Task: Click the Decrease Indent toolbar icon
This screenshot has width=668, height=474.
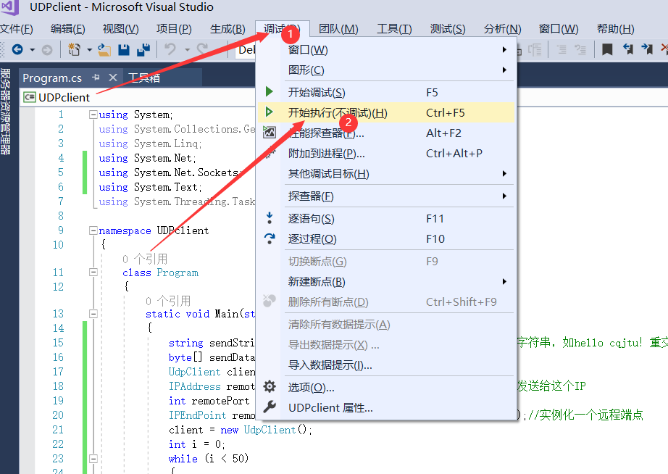Action: pyautogui.click(x=561, y=49)
